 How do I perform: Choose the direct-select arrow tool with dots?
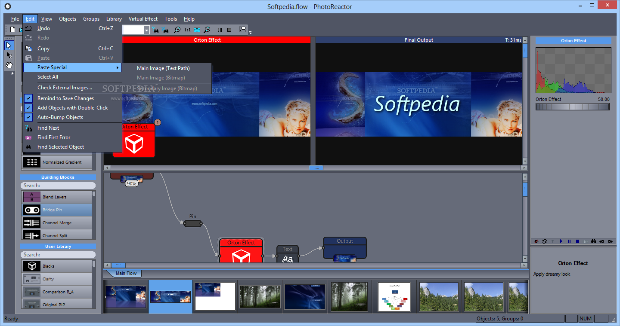(x=9, y=55)
